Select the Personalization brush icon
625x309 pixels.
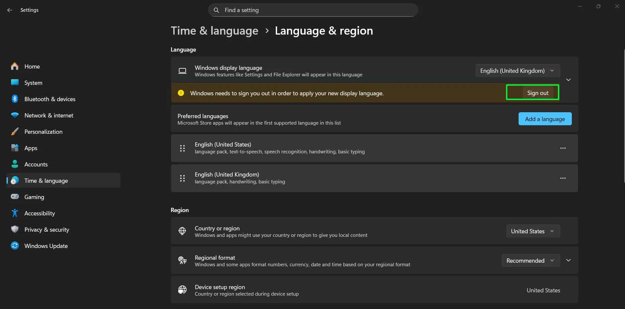click(15, 131)
